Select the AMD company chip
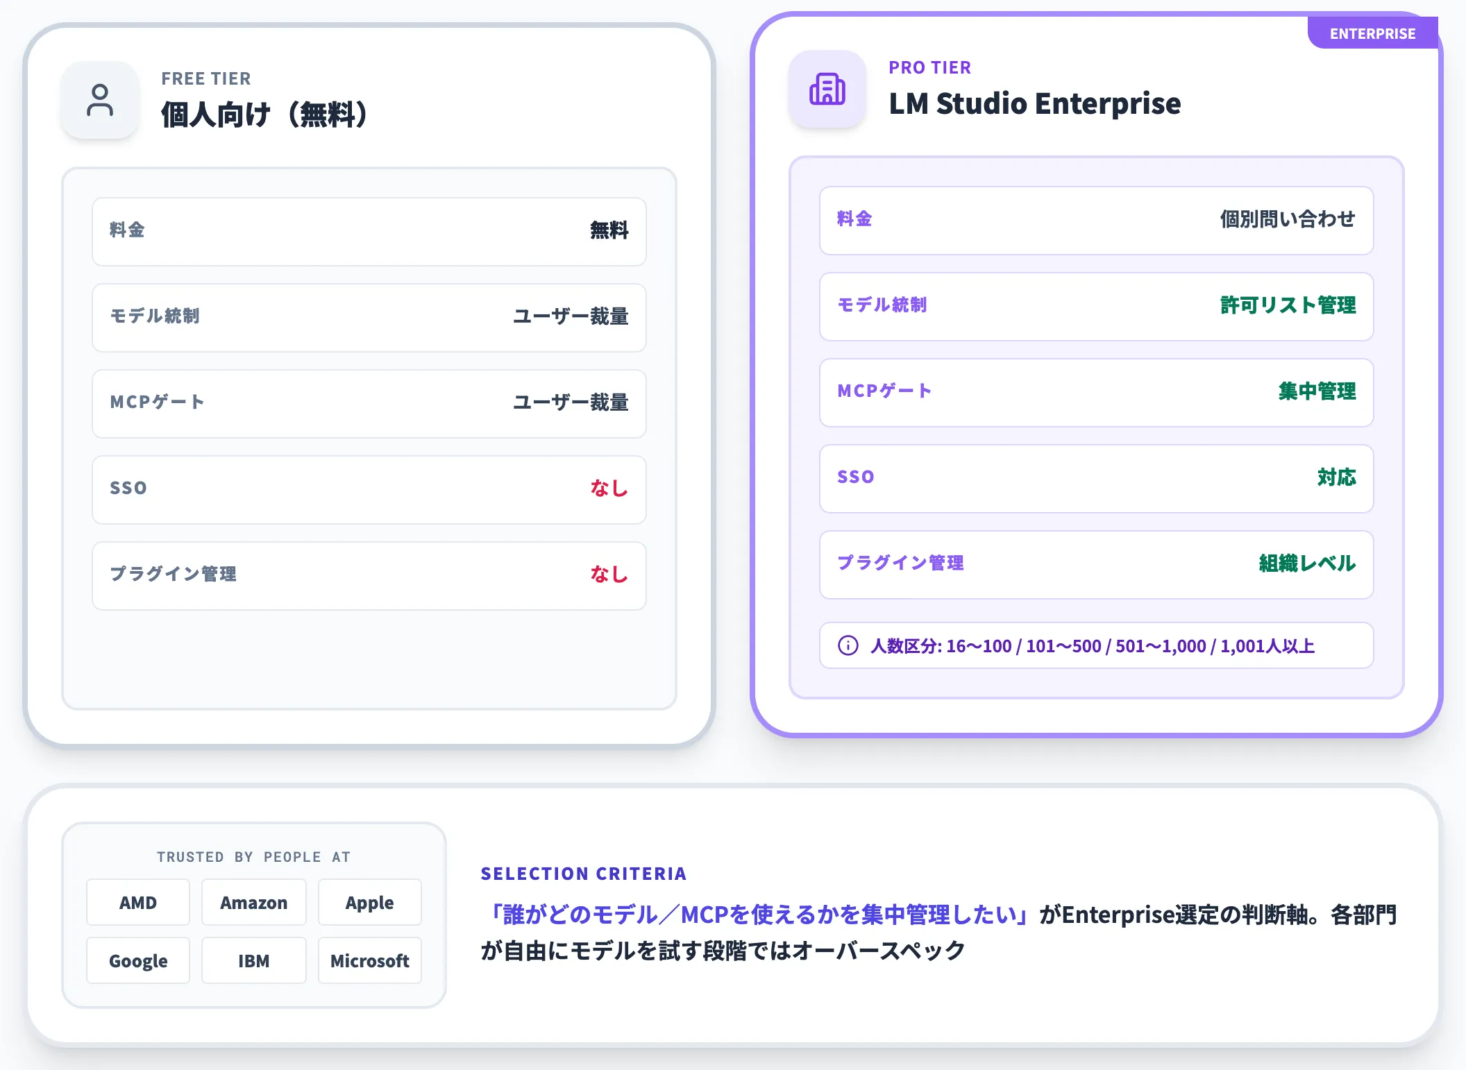The image size is (1466, 1070). (138, 902)
